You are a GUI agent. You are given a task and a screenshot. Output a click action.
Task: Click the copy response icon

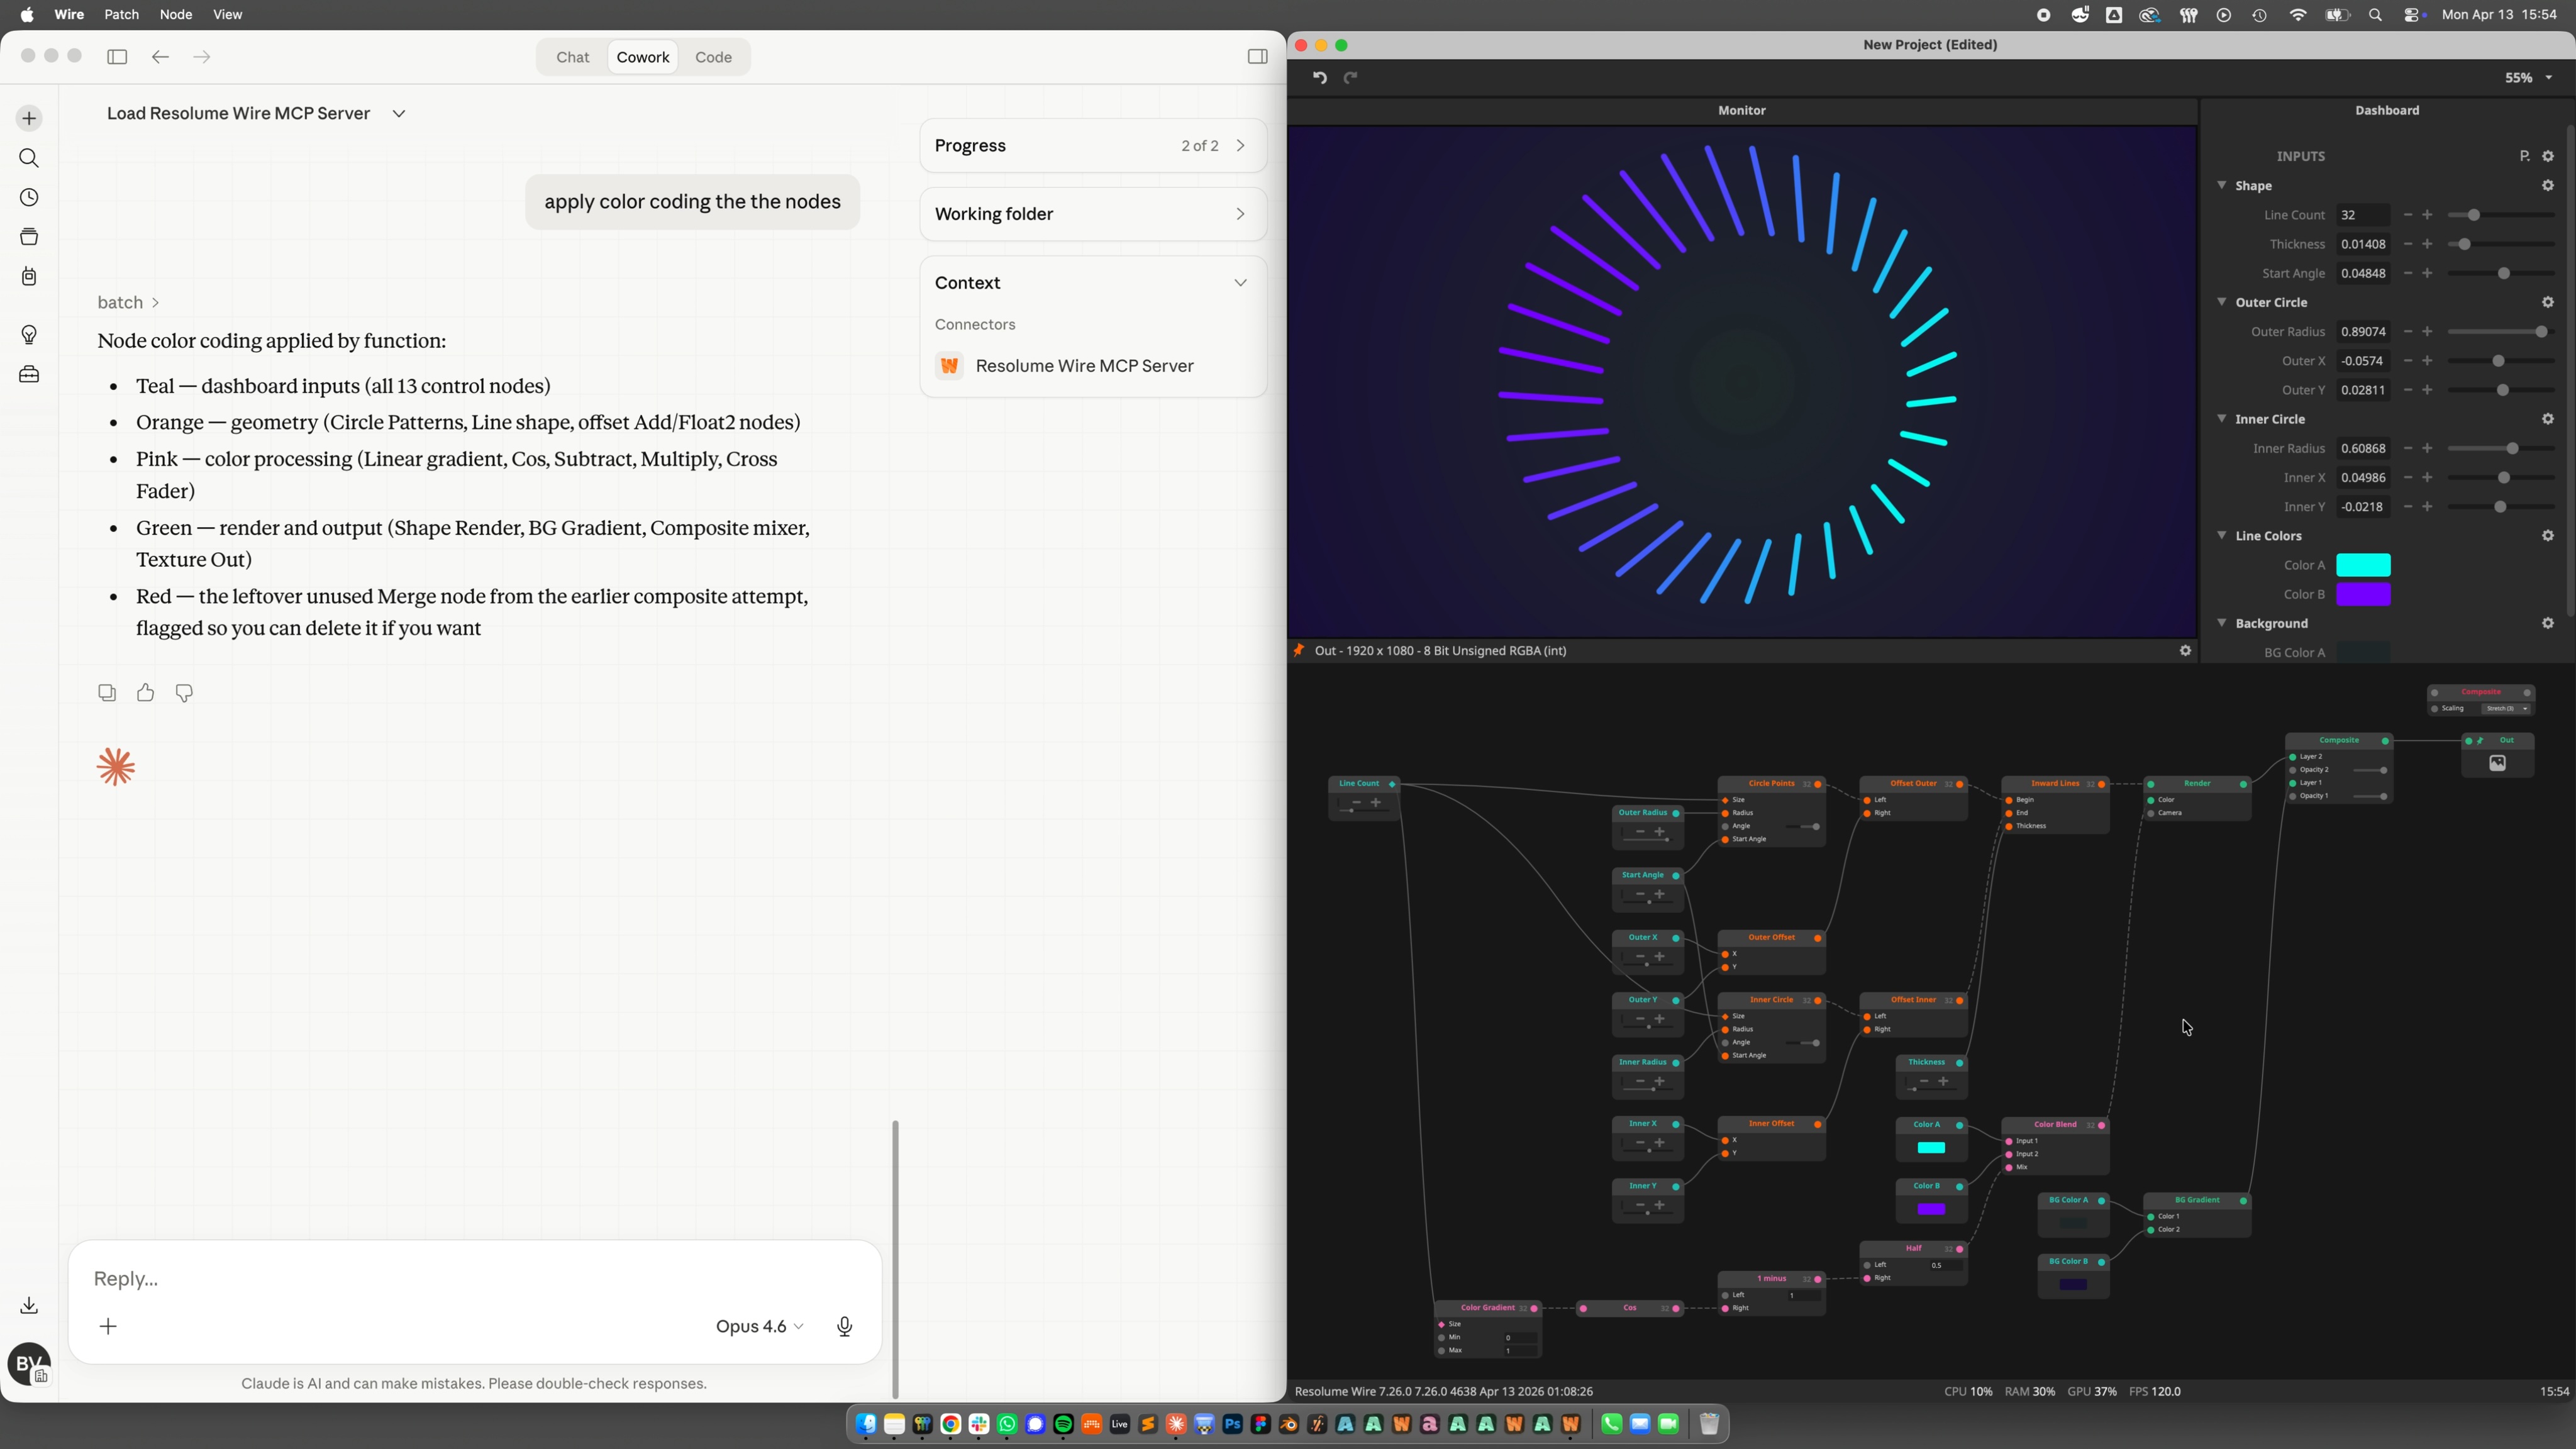pyautogui.click(x=107, y=693)
